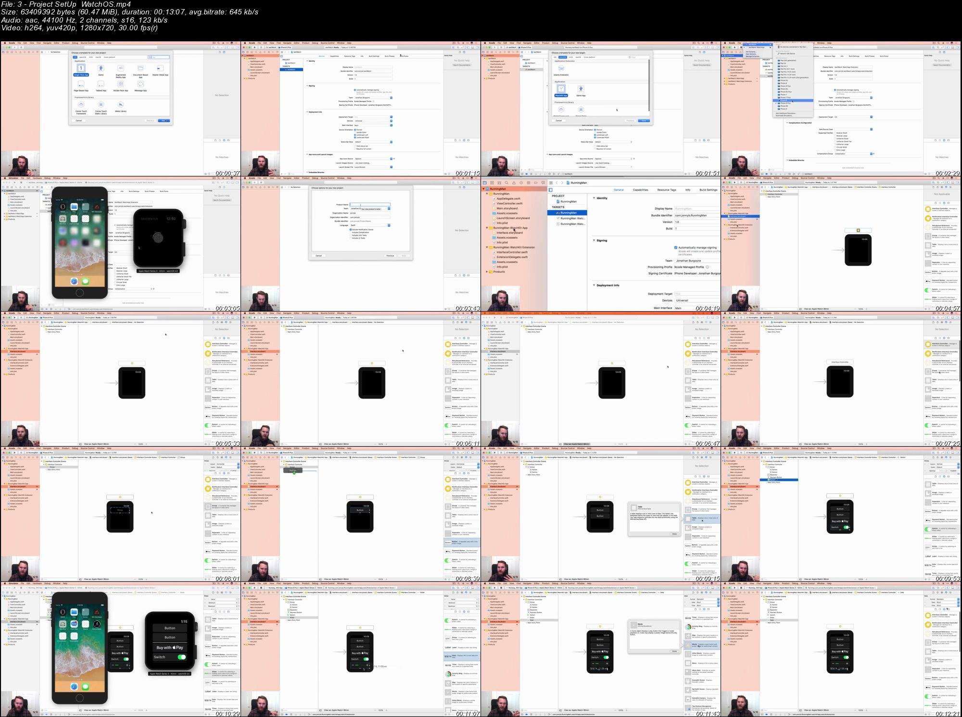The height and width of the screenshot is (717, 962).
Task: Open test navigator icon in 00:04:19 frame
Action: pos(521,183)
